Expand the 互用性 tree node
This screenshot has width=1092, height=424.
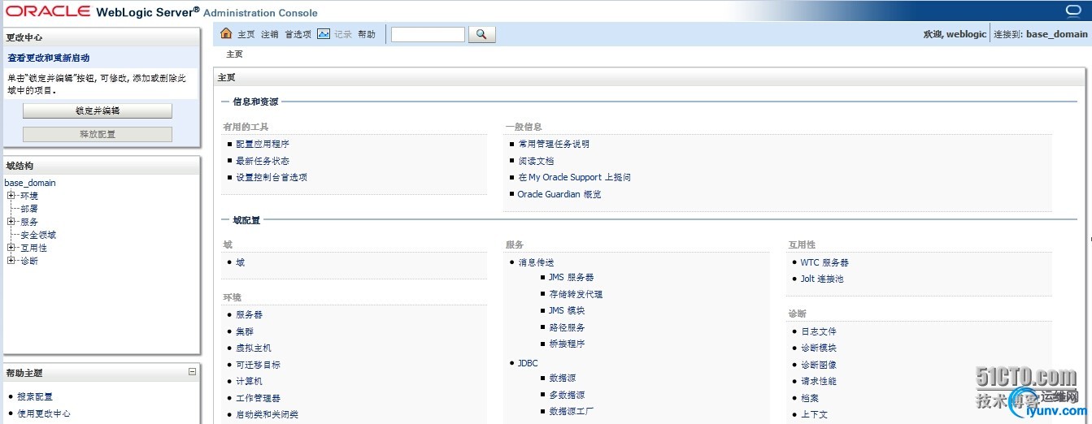(11, 248)
